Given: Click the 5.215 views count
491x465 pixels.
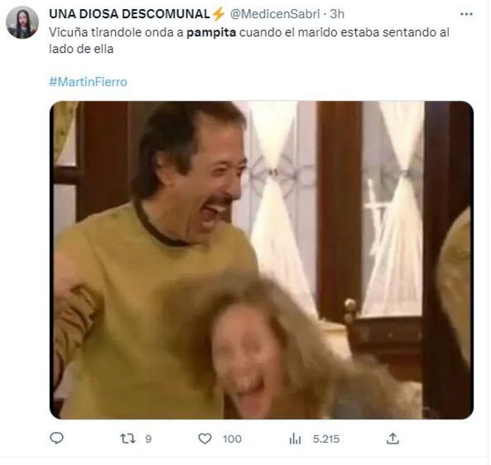Looking at the screenshot, I should [x=326, y=439].
